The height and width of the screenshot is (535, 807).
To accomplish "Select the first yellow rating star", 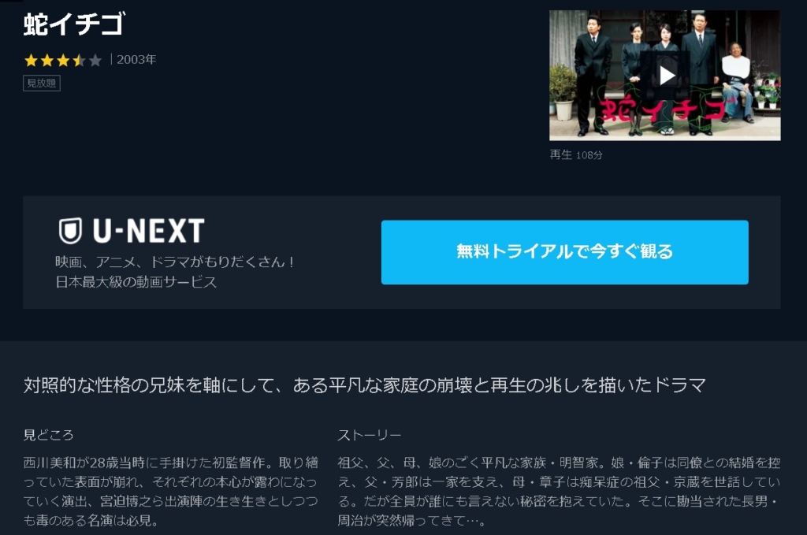I will click(x=31, y=60).
